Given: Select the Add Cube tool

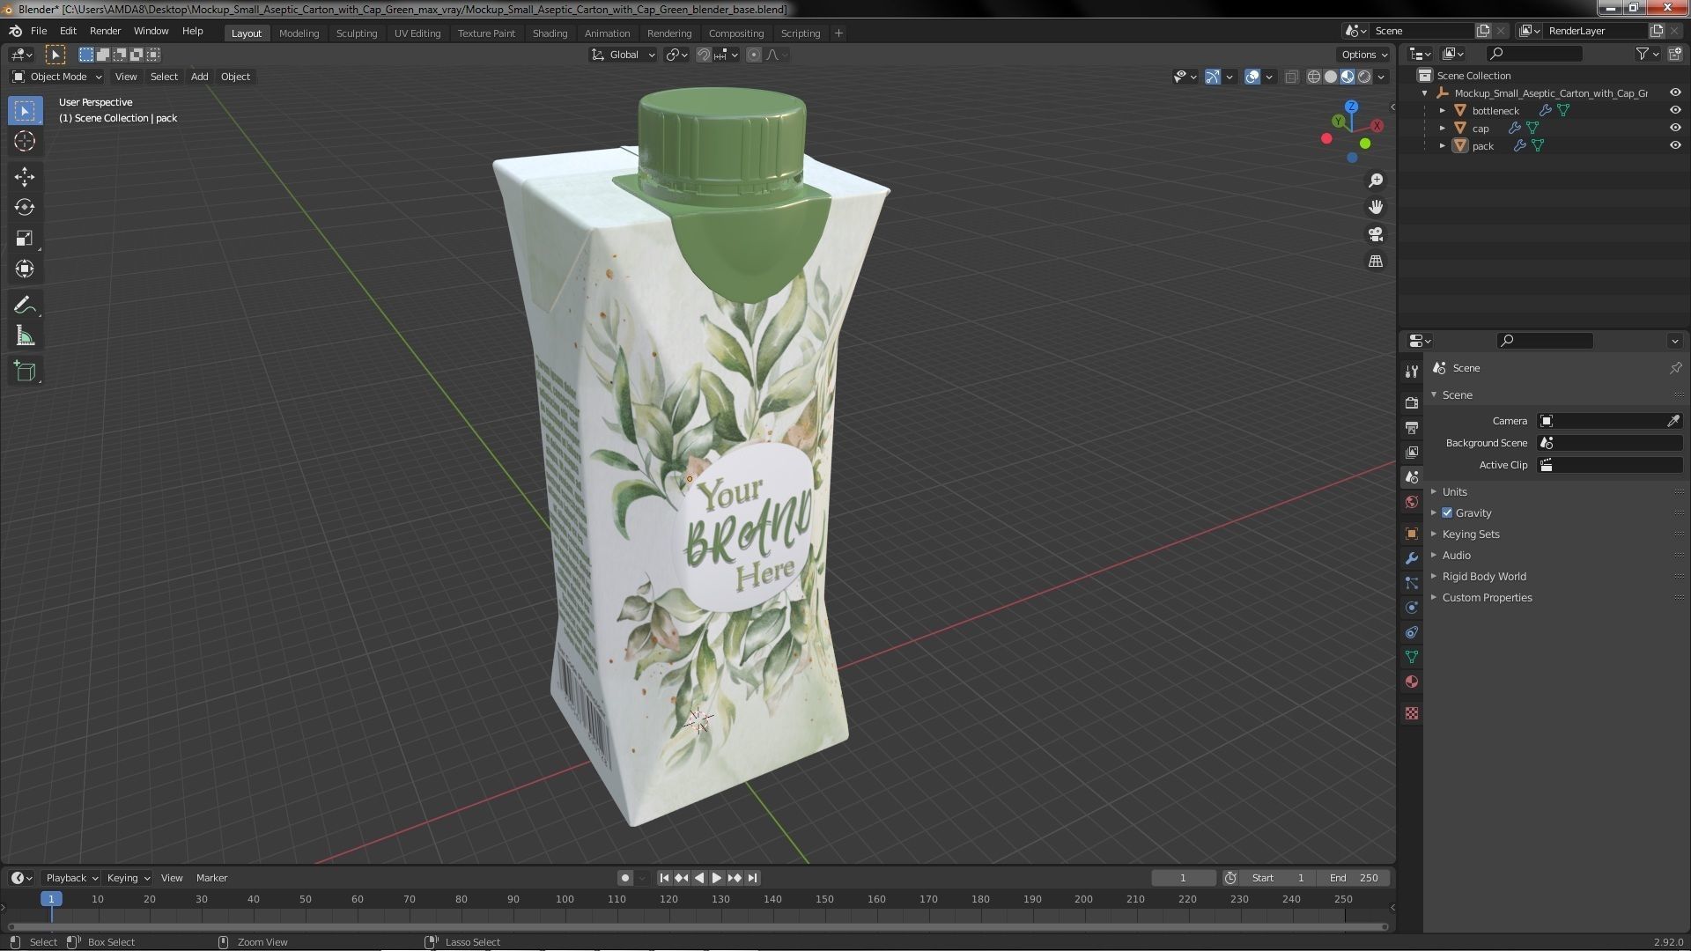Looking at the screenshot, I should point(25,371).
